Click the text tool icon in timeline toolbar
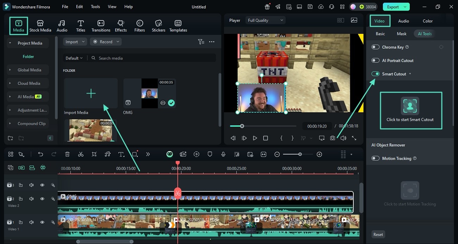This screenshot has height=244, width=458. point(121,154)
